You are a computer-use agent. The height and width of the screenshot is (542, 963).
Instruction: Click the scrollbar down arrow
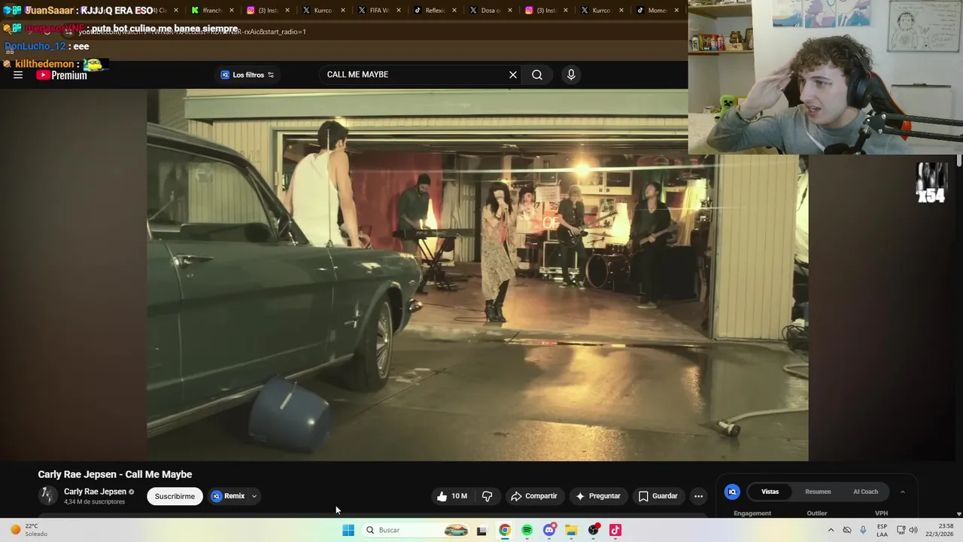coord(959,513)
